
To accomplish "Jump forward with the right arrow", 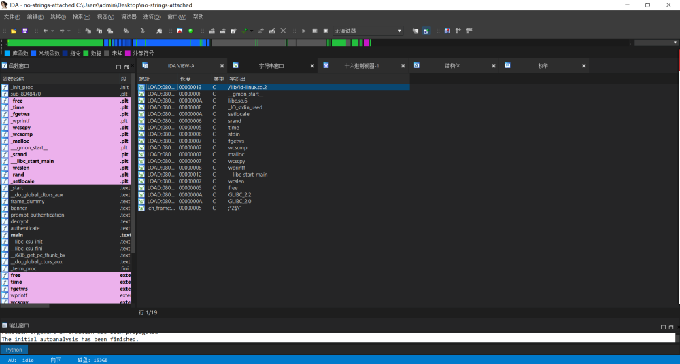I will coord(62,31).
